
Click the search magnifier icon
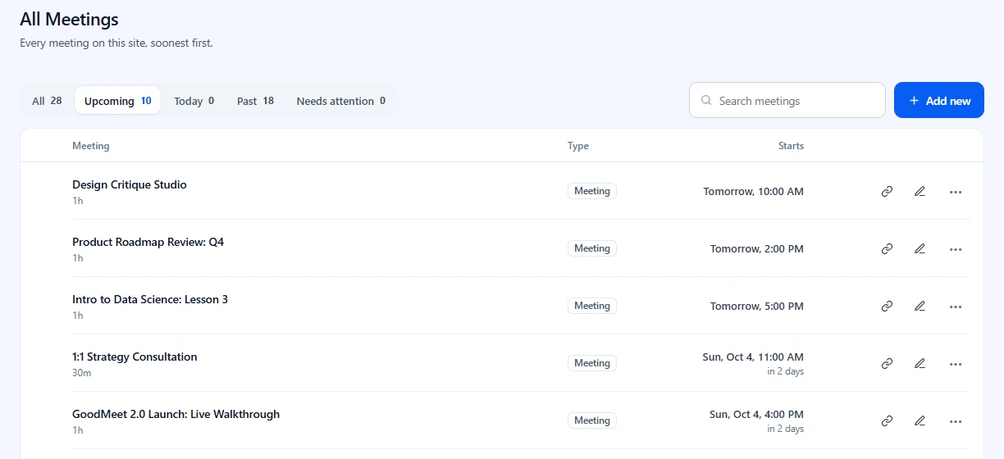pos(706,101)
